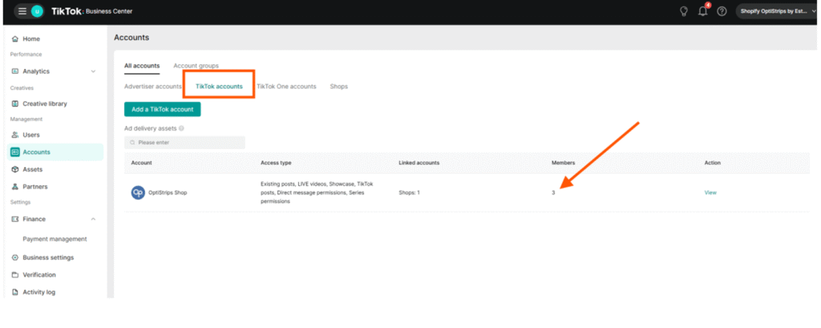The width and height of the screenshot is (821, 328).
Task: Collapse the Finance sidebar section
Action: 93,219
